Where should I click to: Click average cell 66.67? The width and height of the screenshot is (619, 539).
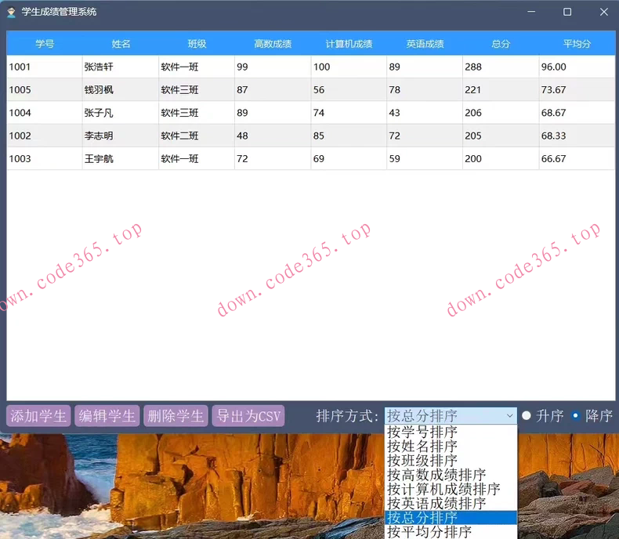577,158
